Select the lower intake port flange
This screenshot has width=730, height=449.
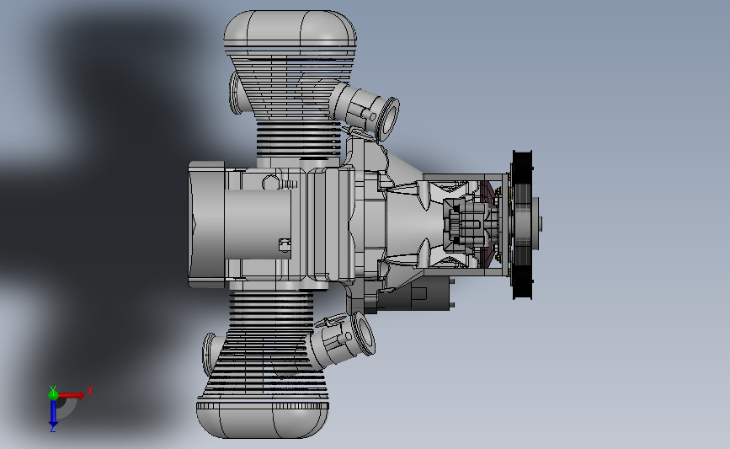tap(365, 334)
